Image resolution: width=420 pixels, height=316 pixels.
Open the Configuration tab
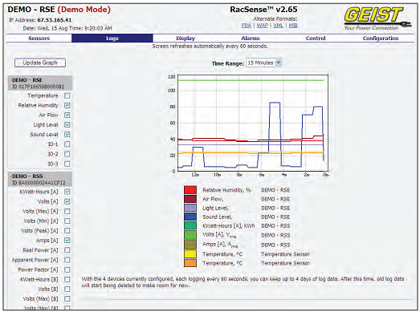tap(381, 38)
